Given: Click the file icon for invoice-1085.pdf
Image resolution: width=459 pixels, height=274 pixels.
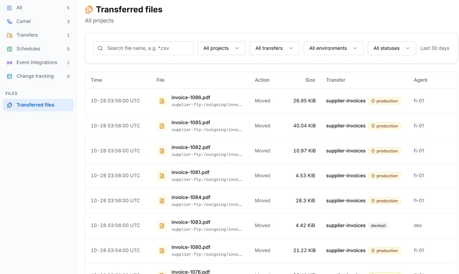Looking at the screenshot, I should coord(162,126).
